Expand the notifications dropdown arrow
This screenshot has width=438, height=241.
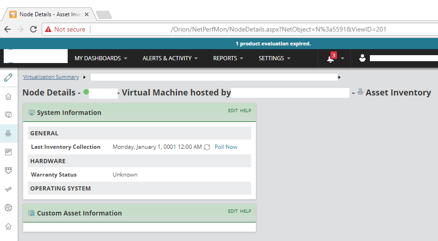click(x=343, y=58)
